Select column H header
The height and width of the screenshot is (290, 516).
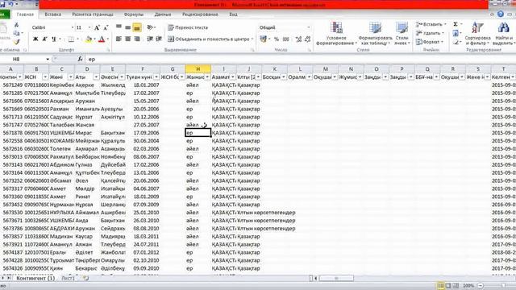click(x=198, y=69)
